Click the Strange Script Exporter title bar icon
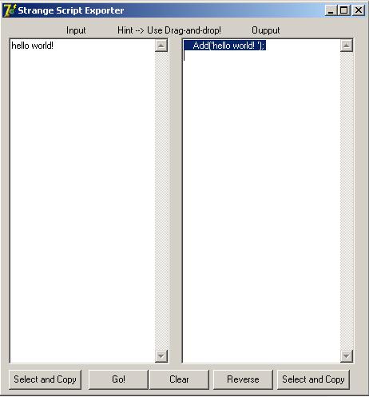 pyautogui.click(x=10, y=10)
